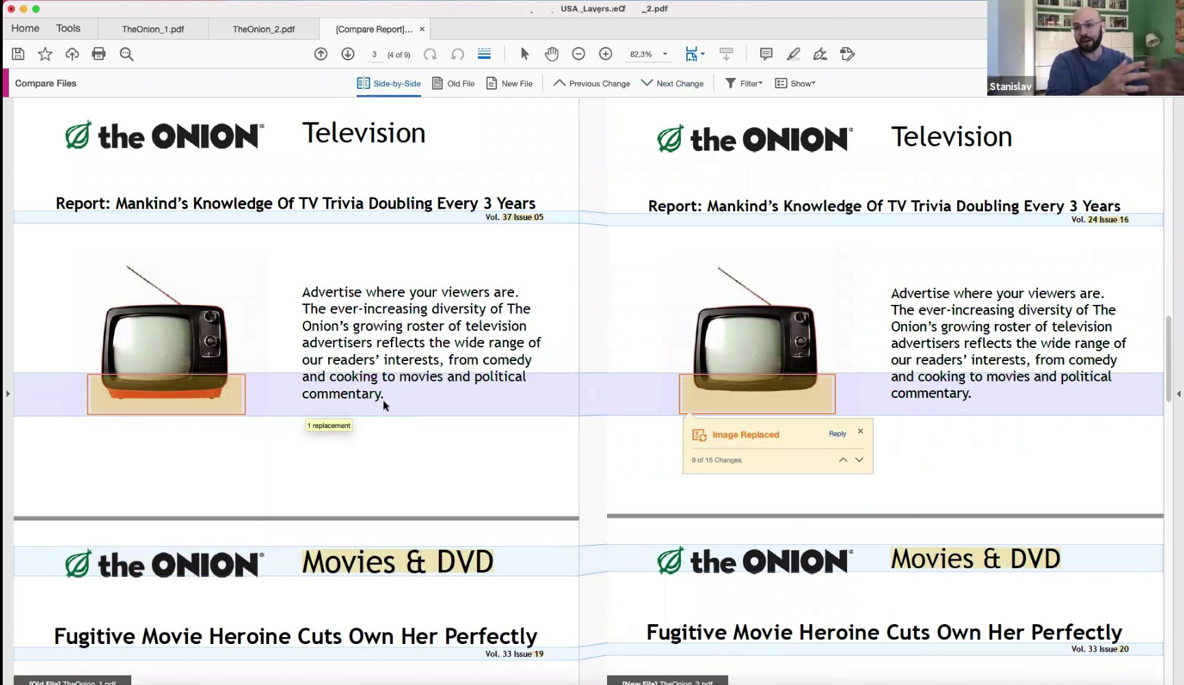Zoom out with minus icon

click(578, 54)
